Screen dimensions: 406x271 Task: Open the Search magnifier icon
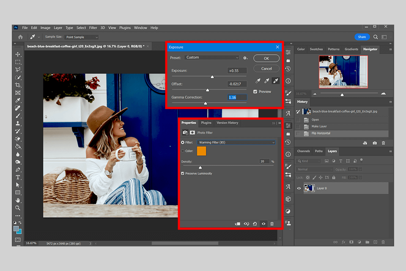pos(376,37)
